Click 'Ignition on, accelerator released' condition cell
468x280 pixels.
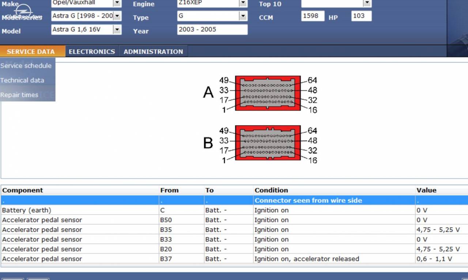point(307,259)
